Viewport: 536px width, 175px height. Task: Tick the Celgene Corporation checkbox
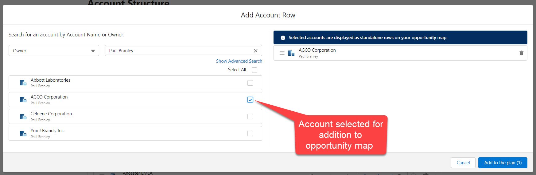[x=250, y=117]
